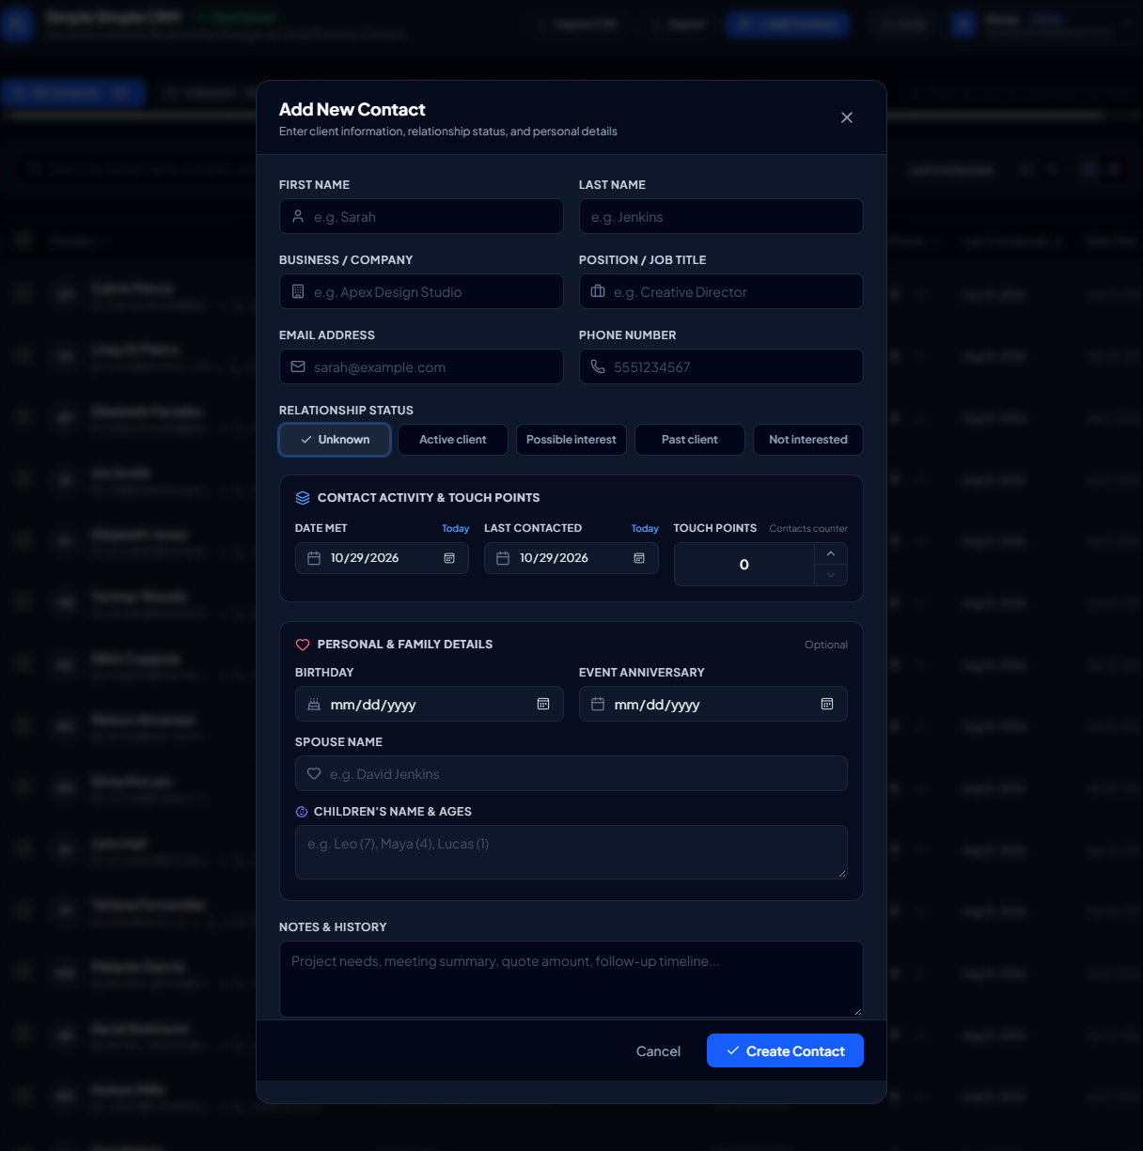Screen dimensions: 1143x1151
Task: Click the heart icon in Spouse Name field
Action: tap(314, 773)
